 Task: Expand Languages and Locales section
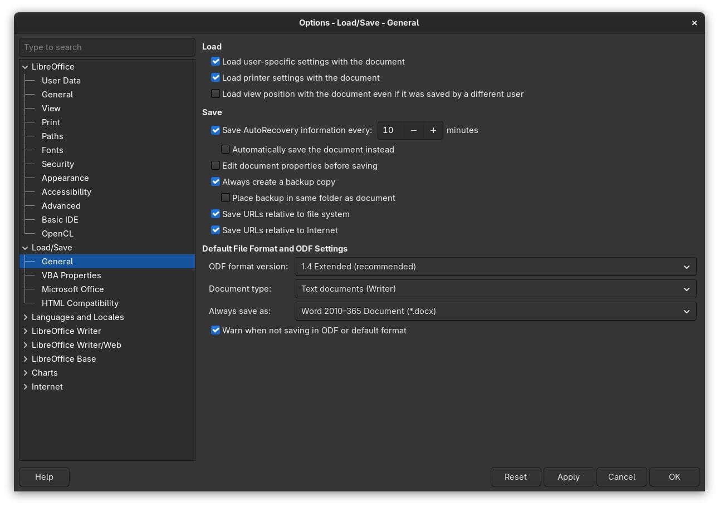(25, 317)
